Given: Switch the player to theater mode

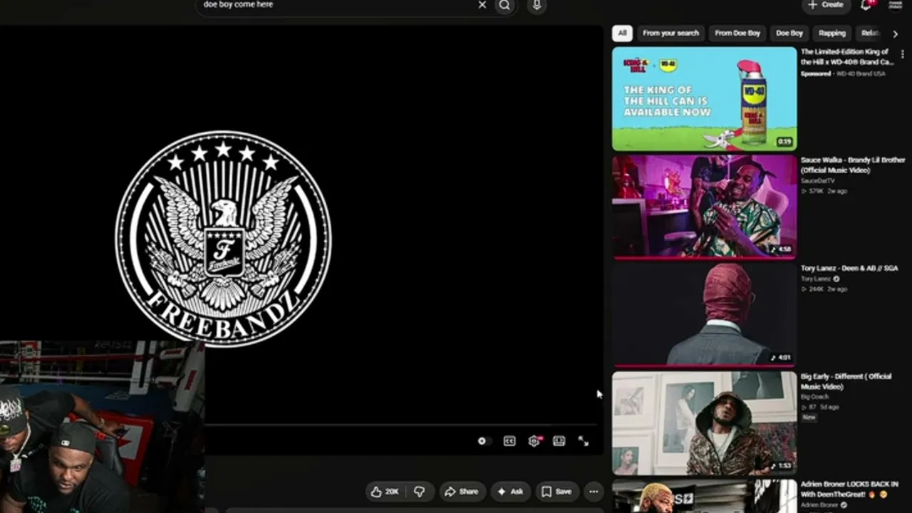Looking at the screenshot, I should point(559,442).
